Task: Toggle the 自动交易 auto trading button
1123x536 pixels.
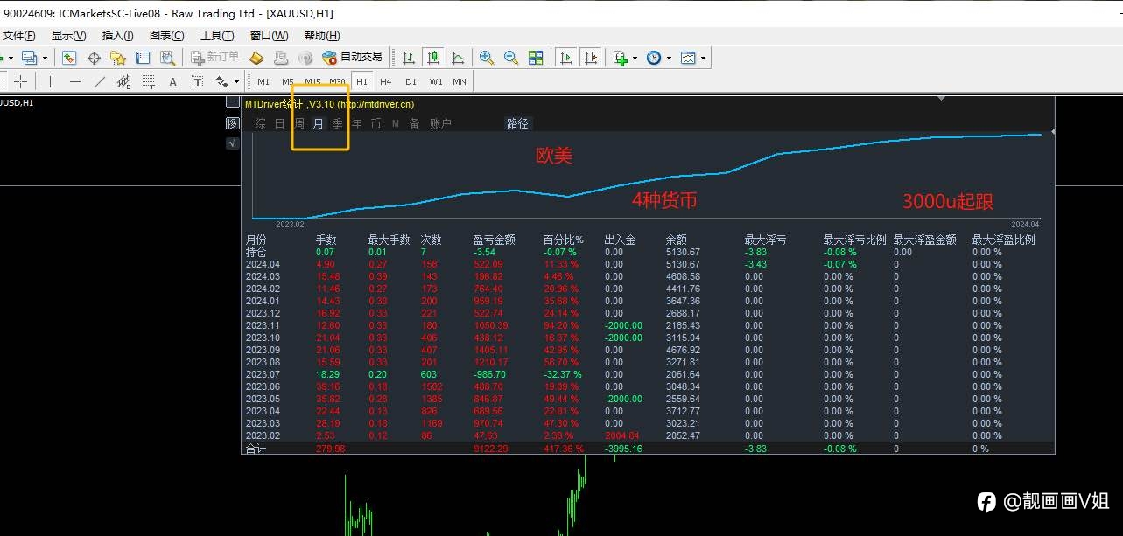Action: [353, 58]
